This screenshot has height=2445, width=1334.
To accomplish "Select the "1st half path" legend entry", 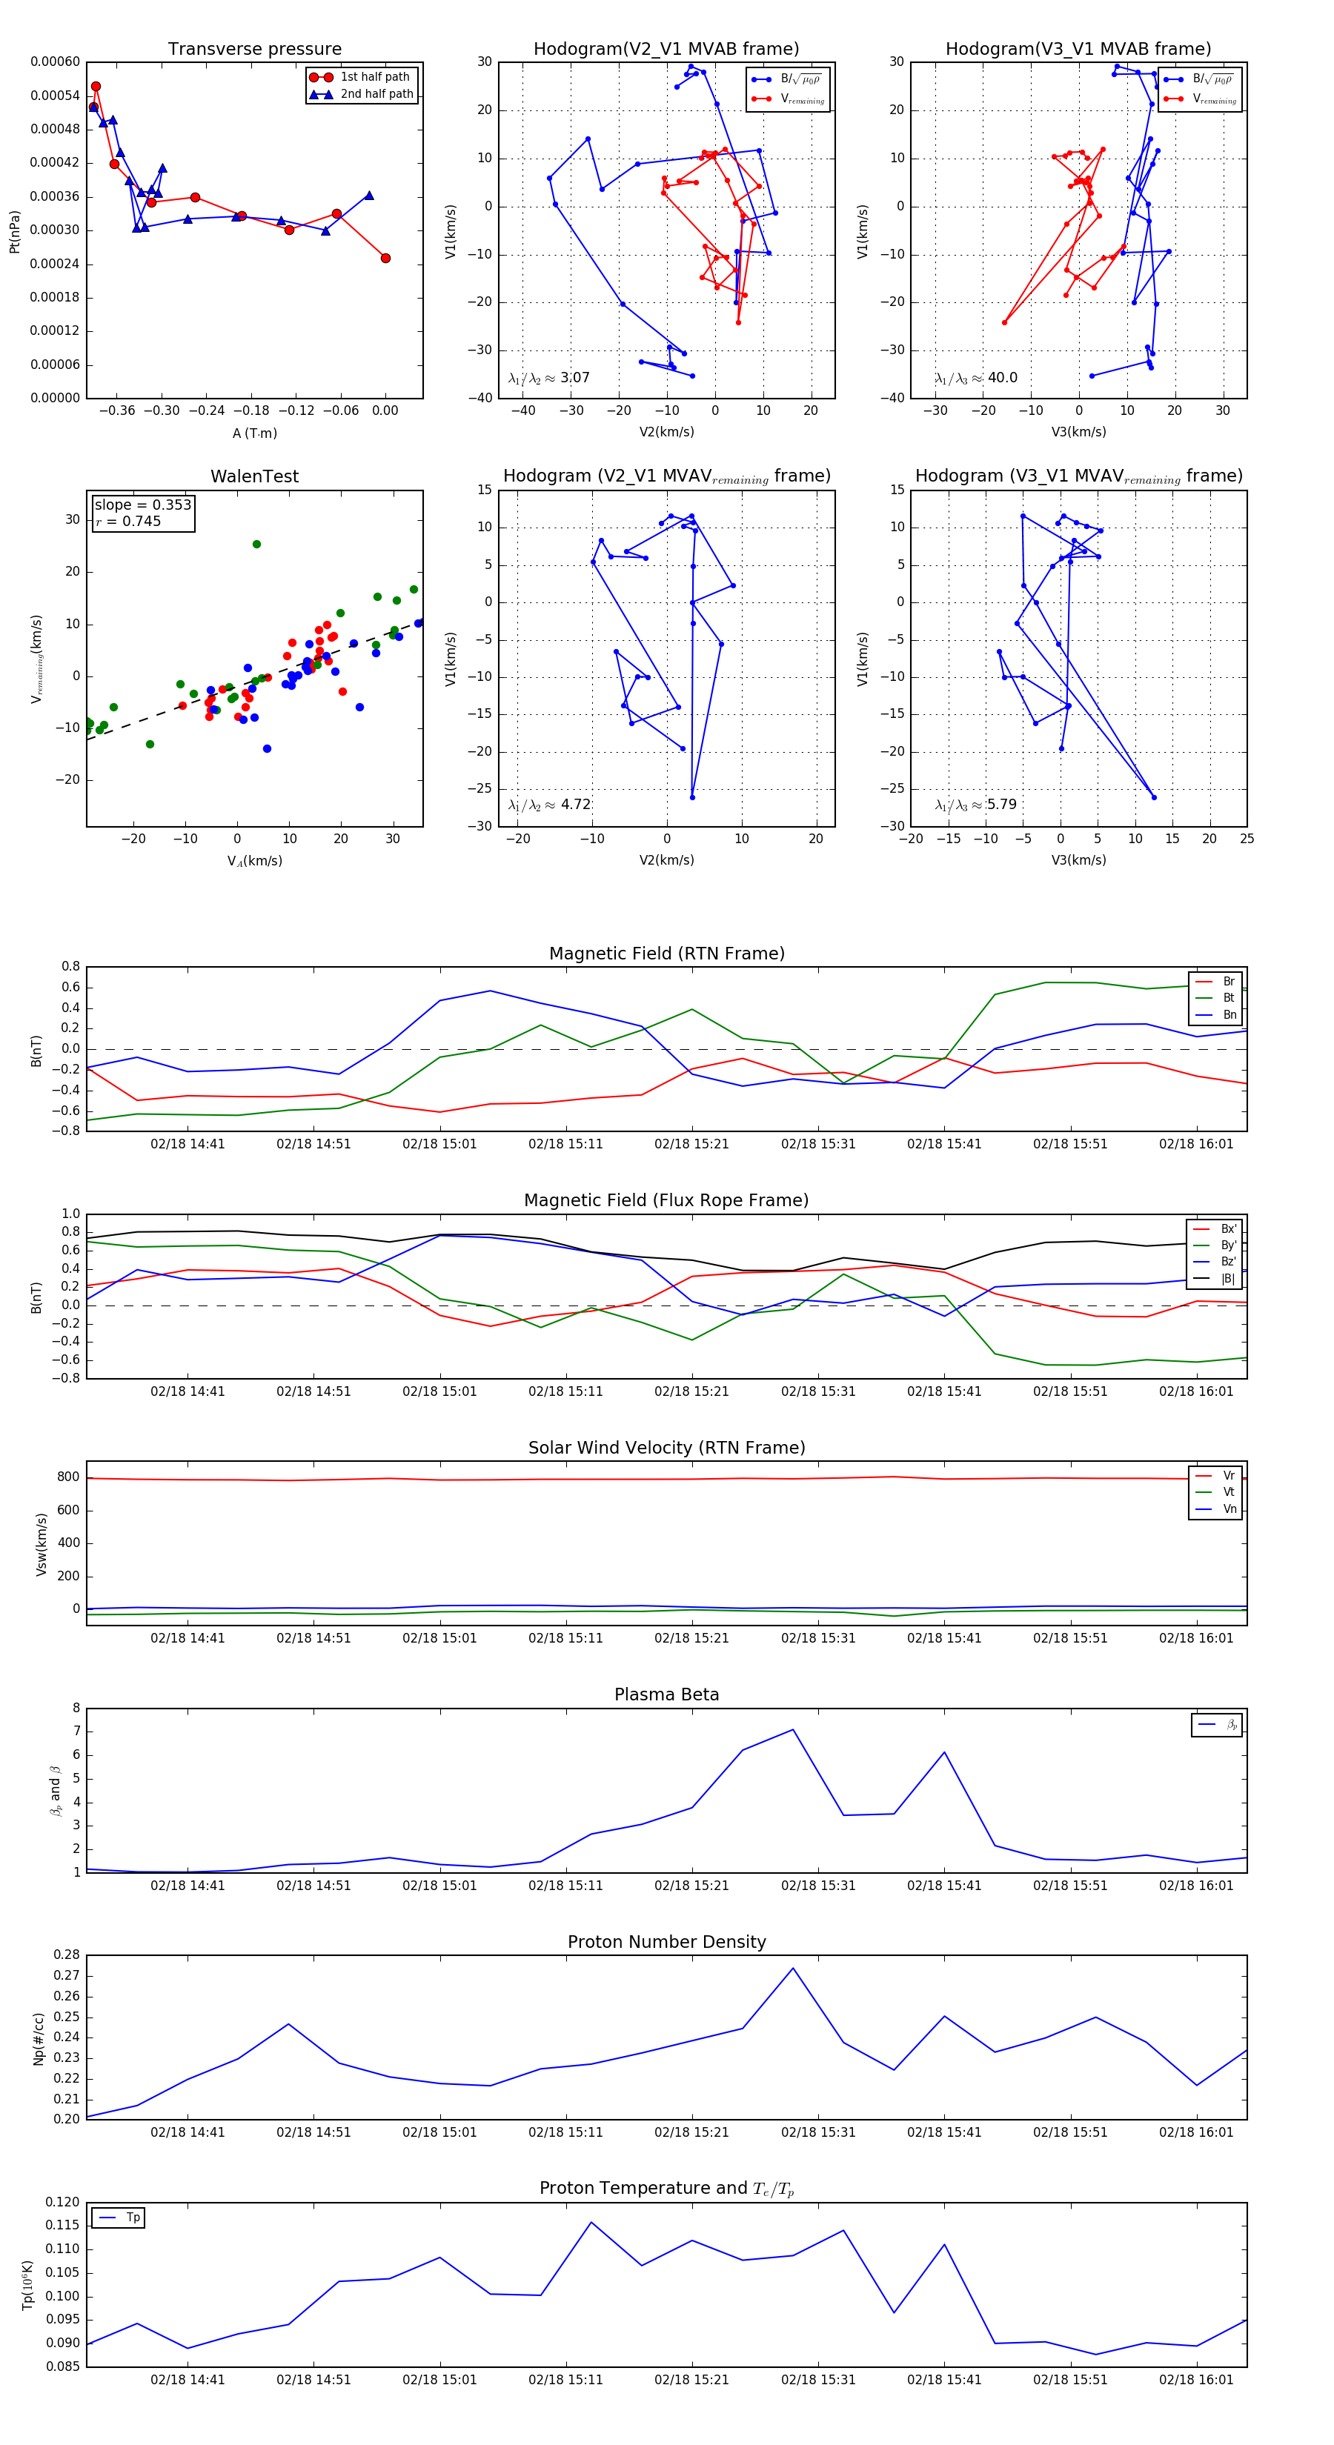I will click(362, 77).
